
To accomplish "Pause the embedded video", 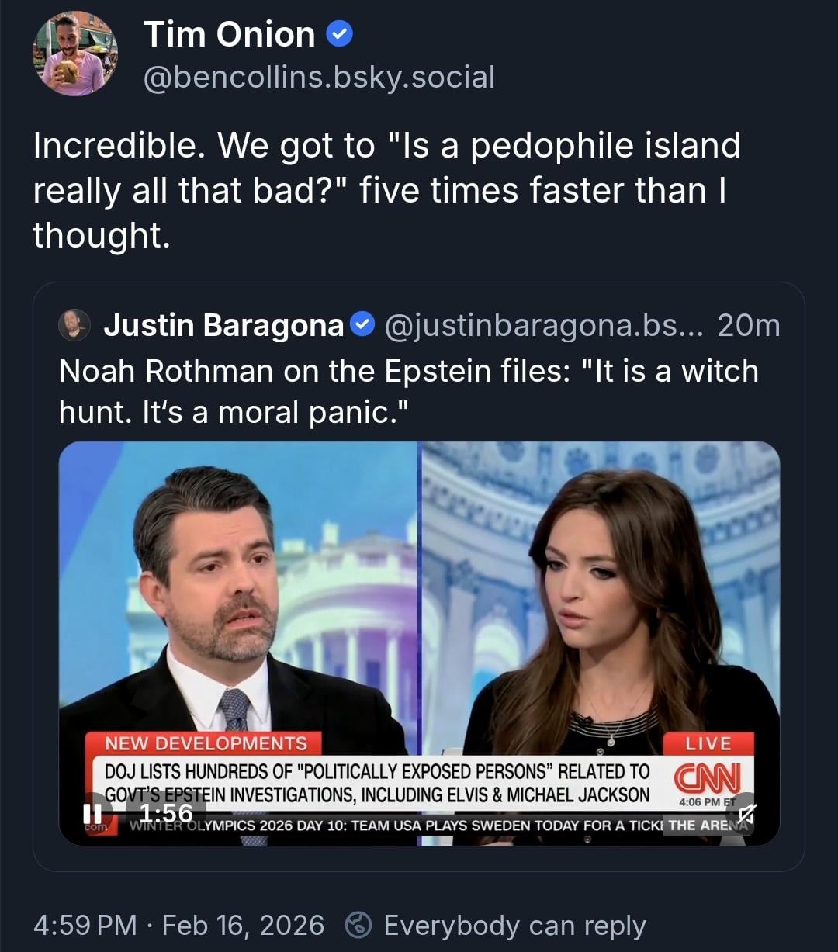I will [92, 813].
